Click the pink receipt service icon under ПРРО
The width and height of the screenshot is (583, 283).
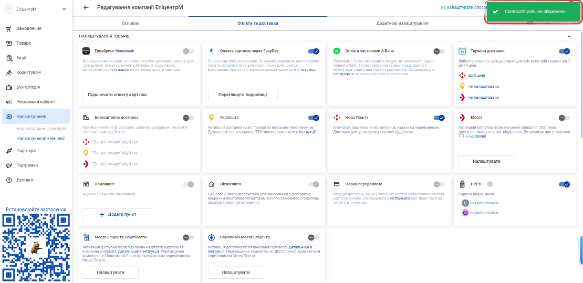click(465, 213)
